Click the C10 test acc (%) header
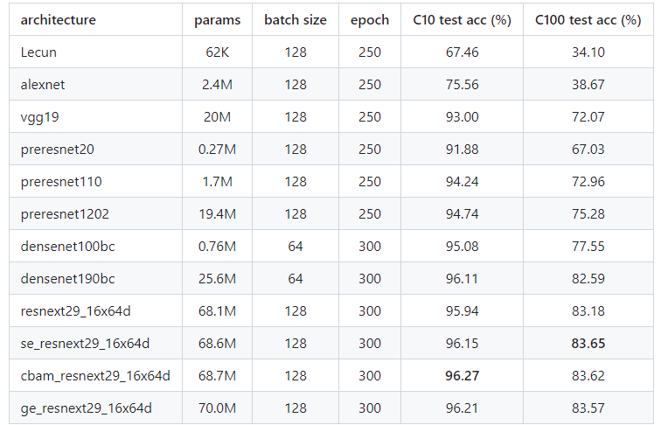Viewport: 661px width, 425px height. tap(462, 19)
